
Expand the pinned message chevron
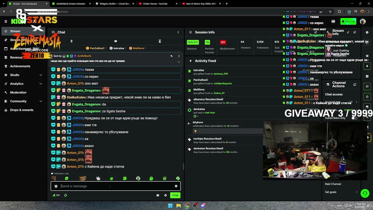click(179, 62)
